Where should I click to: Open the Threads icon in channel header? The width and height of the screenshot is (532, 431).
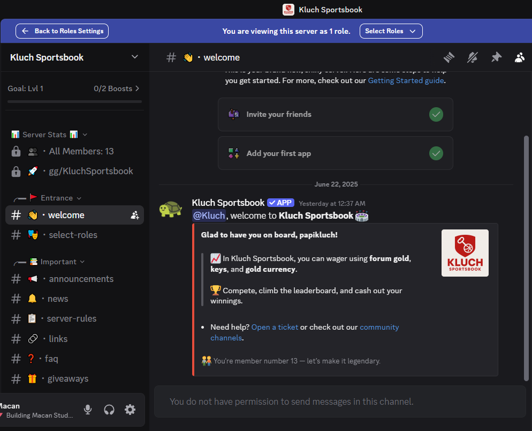point(449,57)
